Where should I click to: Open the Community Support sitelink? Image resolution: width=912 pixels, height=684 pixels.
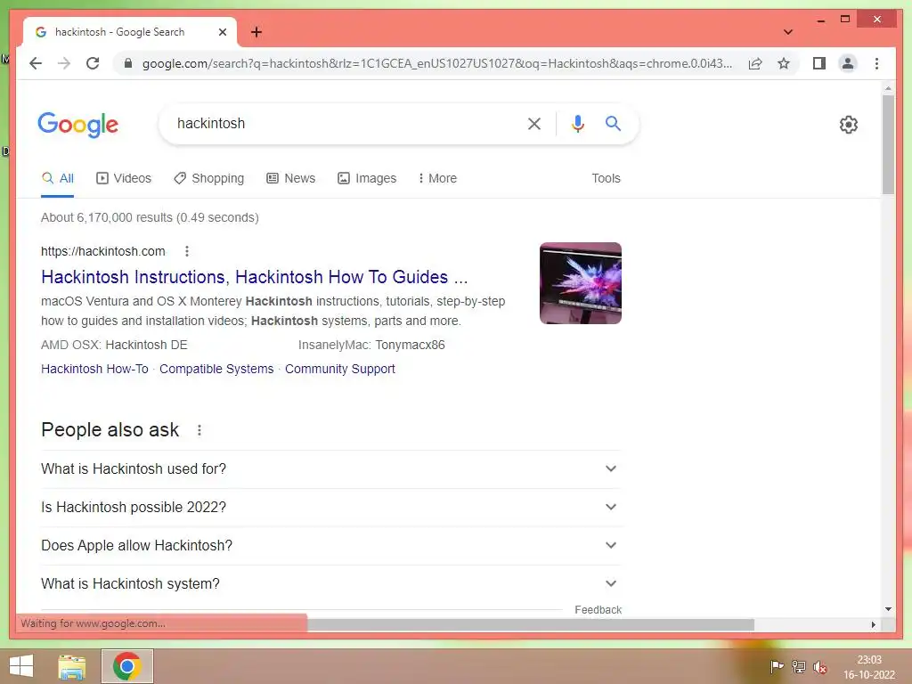point(339,369)
